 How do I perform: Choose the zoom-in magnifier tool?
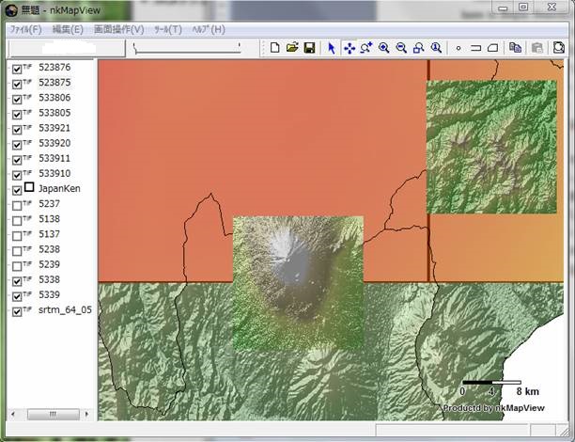coord(383,48)
